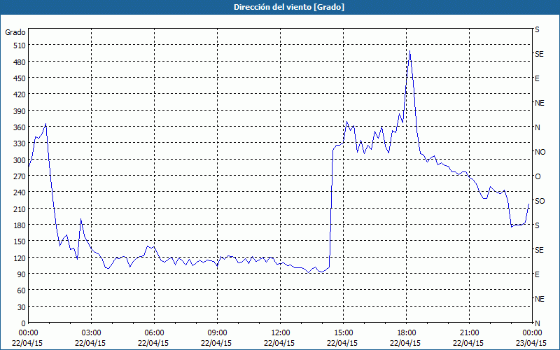The height and width of the screenshot is (350, 560).
Task: Click the N compass label level with 0 degrees
Action: point(538,323)
